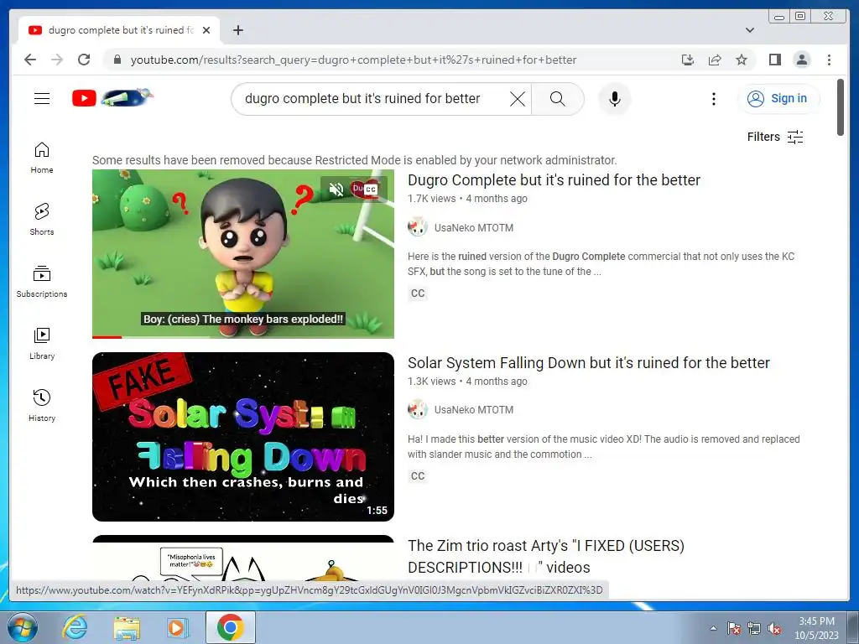Clear the search query with the X
Viewport: 859px width, 644px height.
coord(517,99)
